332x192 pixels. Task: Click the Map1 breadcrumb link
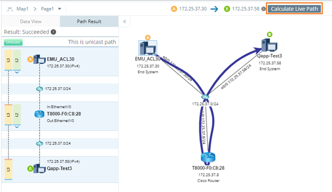pyautogui.click(x=23, y=9)
